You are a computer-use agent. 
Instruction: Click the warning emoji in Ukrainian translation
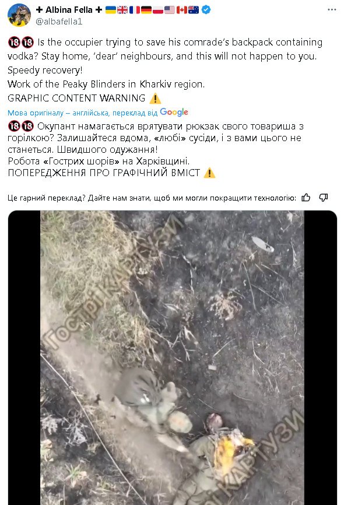coord(209,173)
